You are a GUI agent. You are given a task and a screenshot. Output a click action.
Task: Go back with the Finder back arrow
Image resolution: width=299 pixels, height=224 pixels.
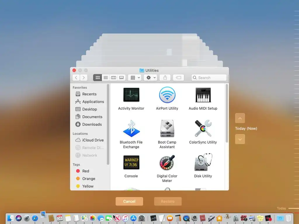click(x=76, y=78)
